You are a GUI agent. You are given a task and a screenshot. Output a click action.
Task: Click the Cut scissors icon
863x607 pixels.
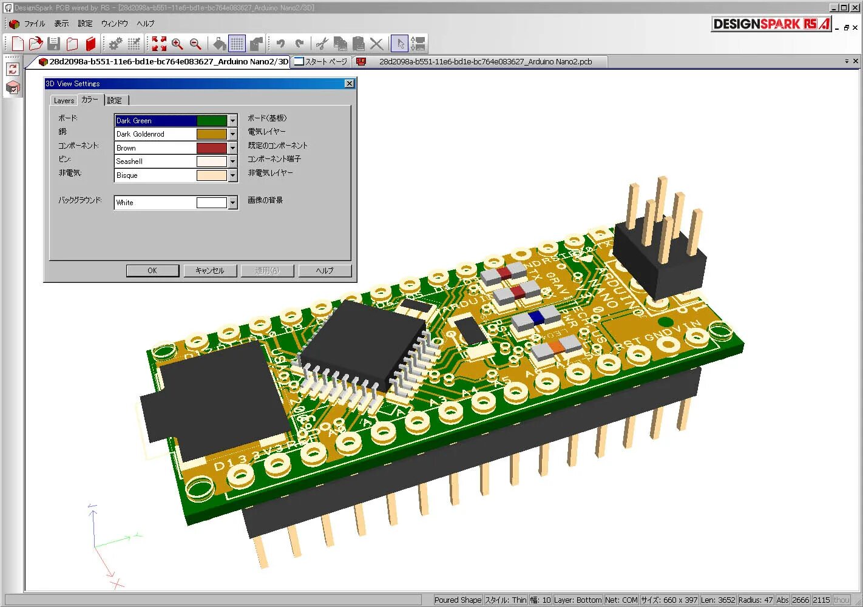pos(322,44)
